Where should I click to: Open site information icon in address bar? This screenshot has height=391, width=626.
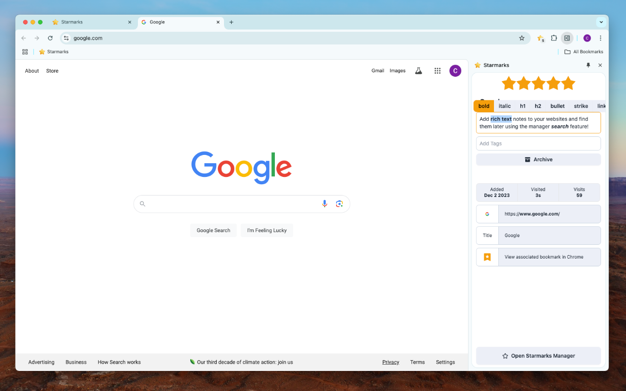(x=67, y=38)
